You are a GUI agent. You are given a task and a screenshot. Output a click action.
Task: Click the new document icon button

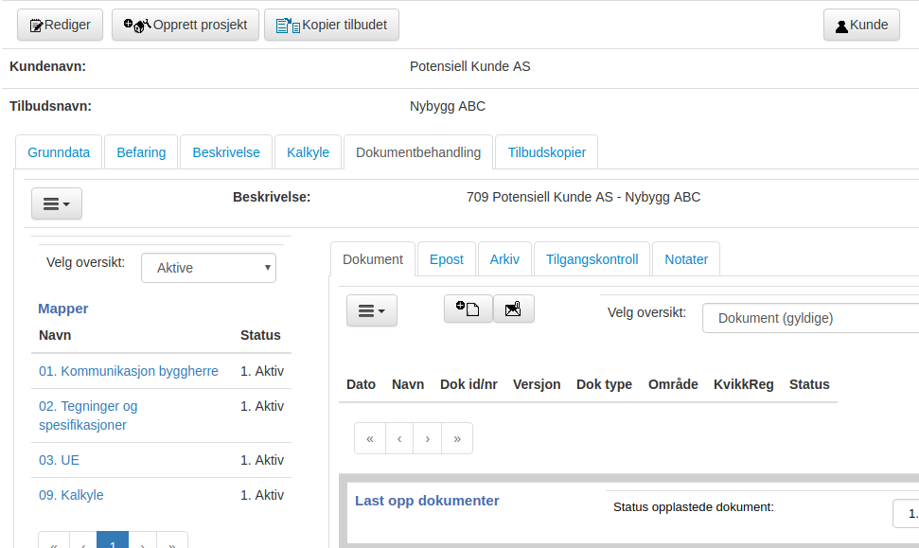468,309
